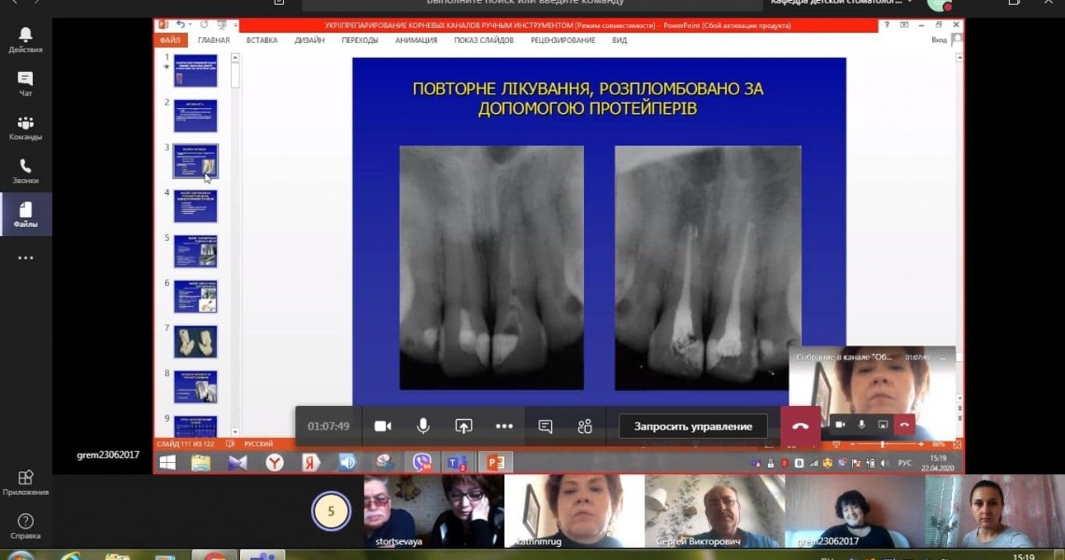Go to Команды (Teams) in sidebar
This screenshot has width=1065, height=560.
click(x=25, y=128)
